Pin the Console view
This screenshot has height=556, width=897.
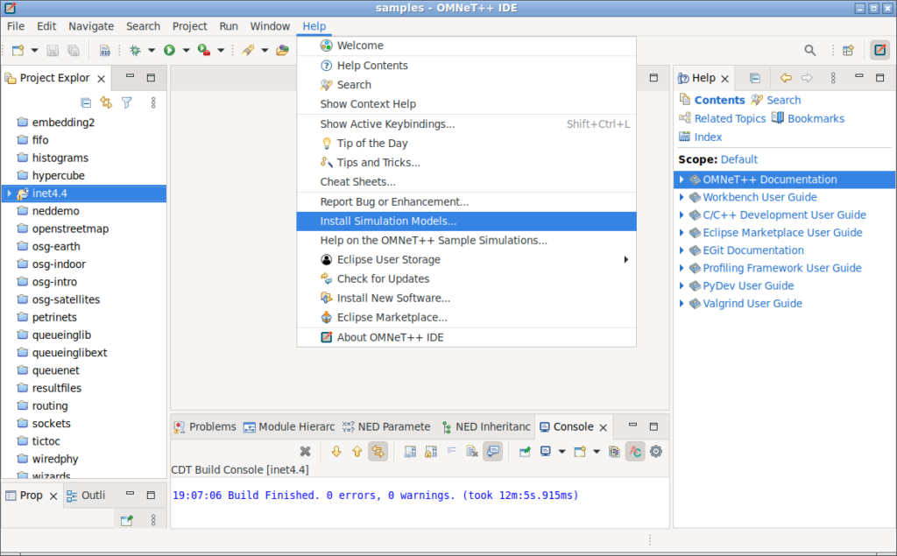(x=523, y=451)
